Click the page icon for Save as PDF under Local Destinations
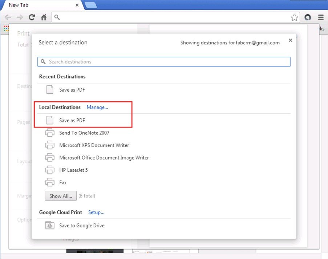328x259 pixels. (x=50, y=120)
